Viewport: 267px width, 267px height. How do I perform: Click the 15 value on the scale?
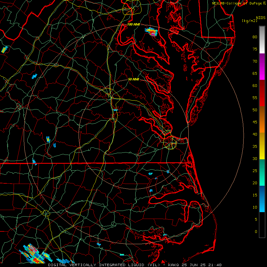(x=255, y=195)
